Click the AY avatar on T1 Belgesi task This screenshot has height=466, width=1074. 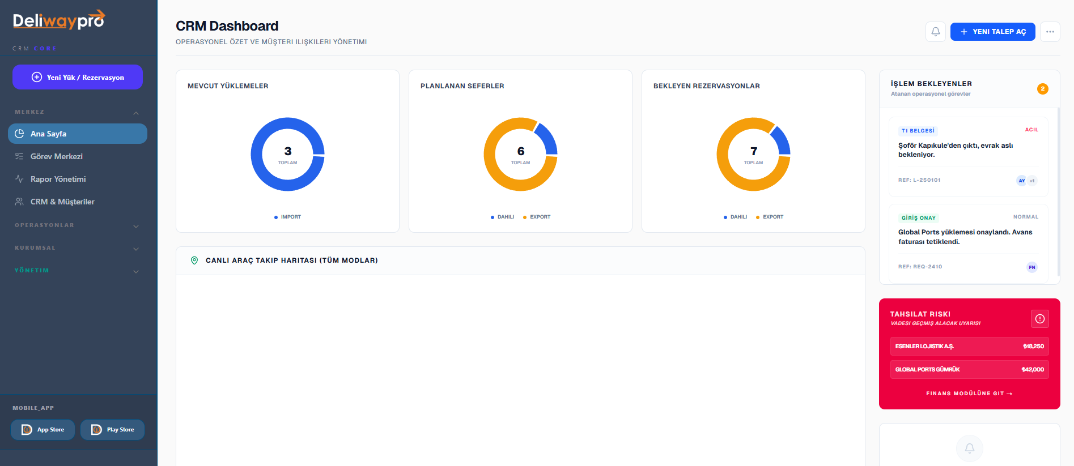tap(1022, 181)
